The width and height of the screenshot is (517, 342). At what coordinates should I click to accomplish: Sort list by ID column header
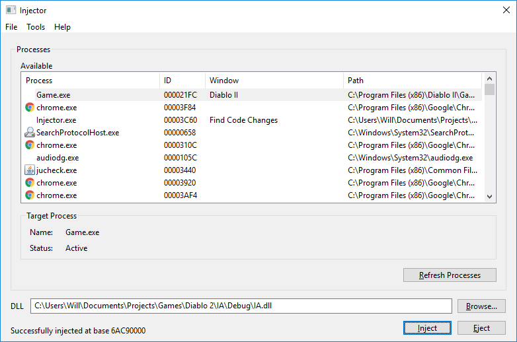point(182,81)
